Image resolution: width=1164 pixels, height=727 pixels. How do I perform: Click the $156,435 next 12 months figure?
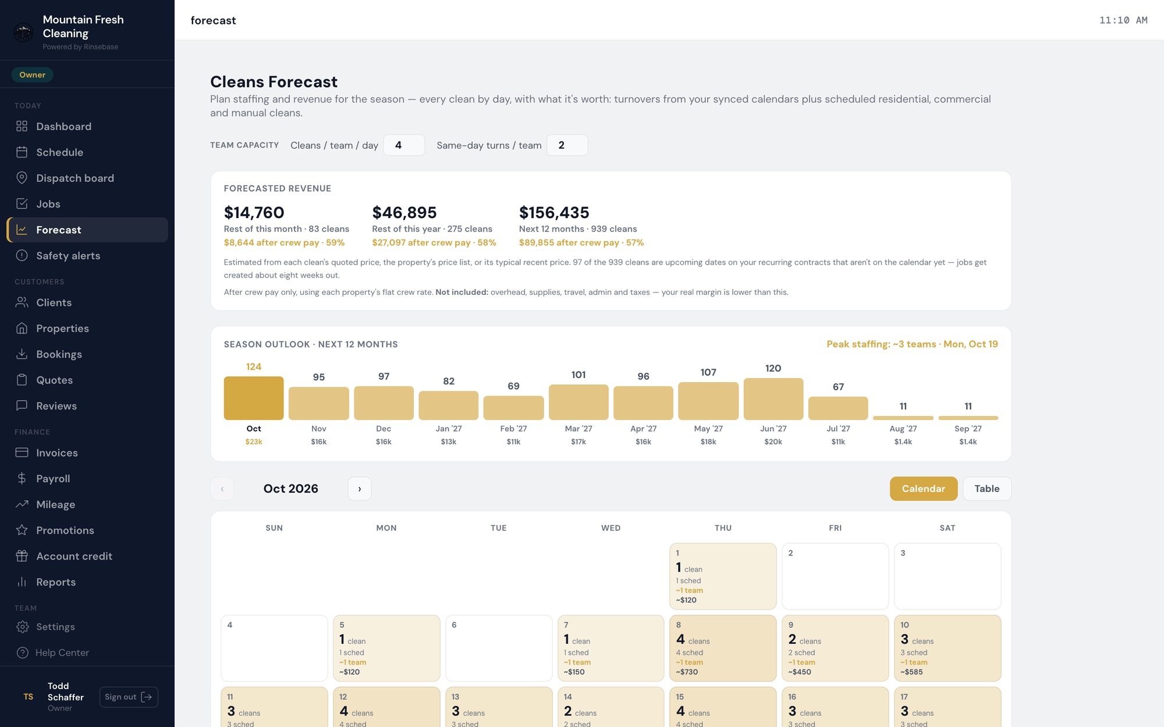[554, 212]
